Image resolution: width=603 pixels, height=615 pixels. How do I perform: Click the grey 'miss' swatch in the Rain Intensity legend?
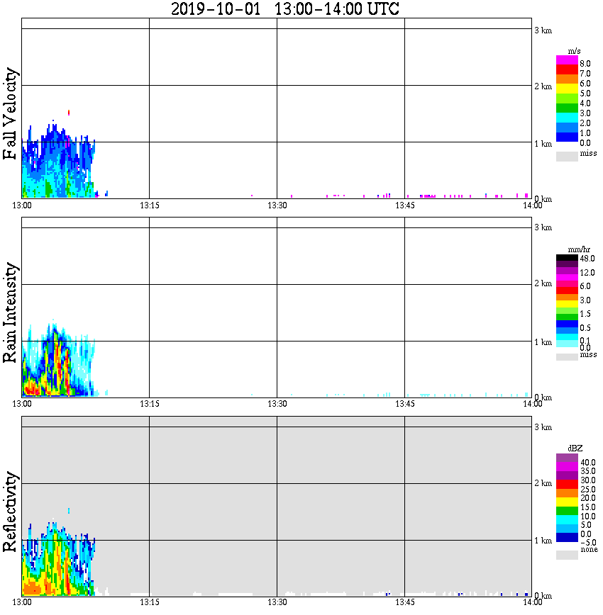pos(567,357)
